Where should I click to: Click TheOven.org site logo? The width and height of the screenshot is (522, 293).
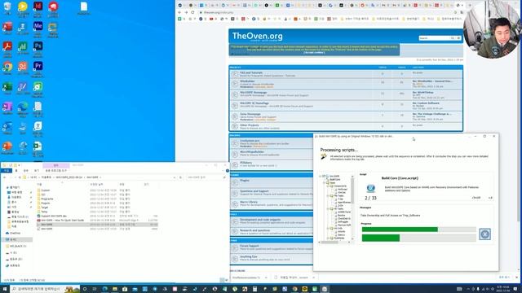point(258,36)
